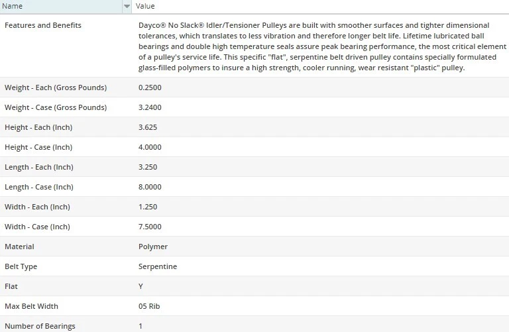Select the Width - Each (Inch) row label
This screenshot has height=332, width=509.
tap(37, 207)
